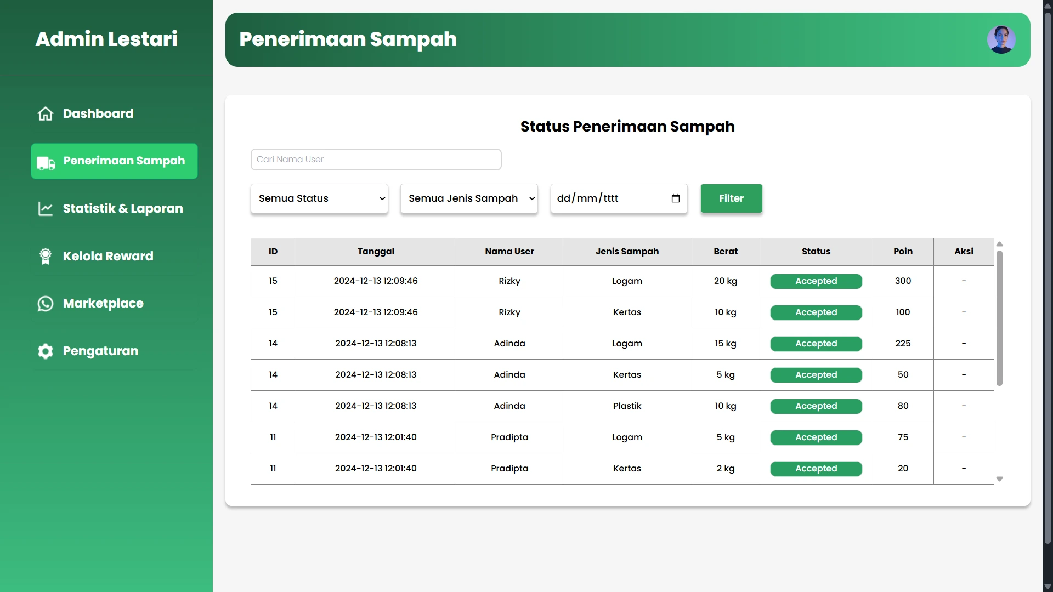Click the Dashboard home icon
Image resolution: width=1053 pixels, height=592 pixels.
(46, 113)
